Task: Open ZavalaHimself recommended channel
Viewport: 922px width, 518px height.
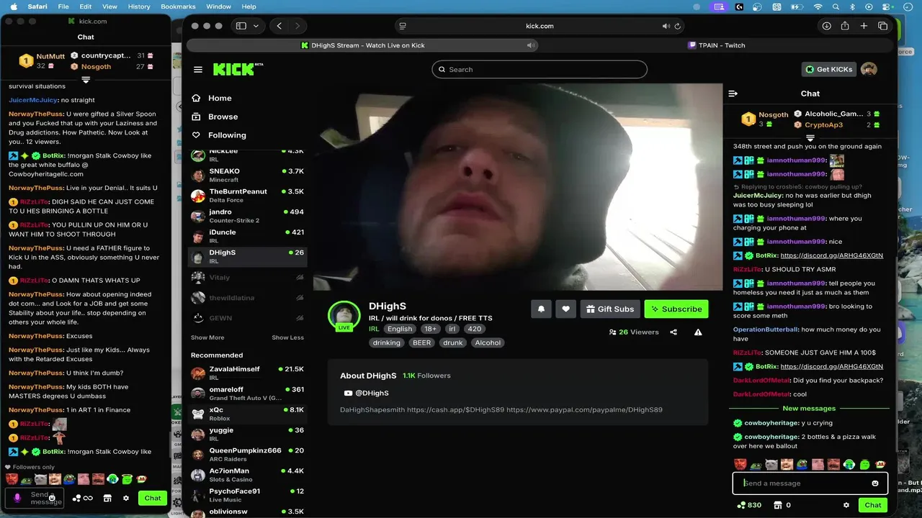Action: [x=248, y=373]
